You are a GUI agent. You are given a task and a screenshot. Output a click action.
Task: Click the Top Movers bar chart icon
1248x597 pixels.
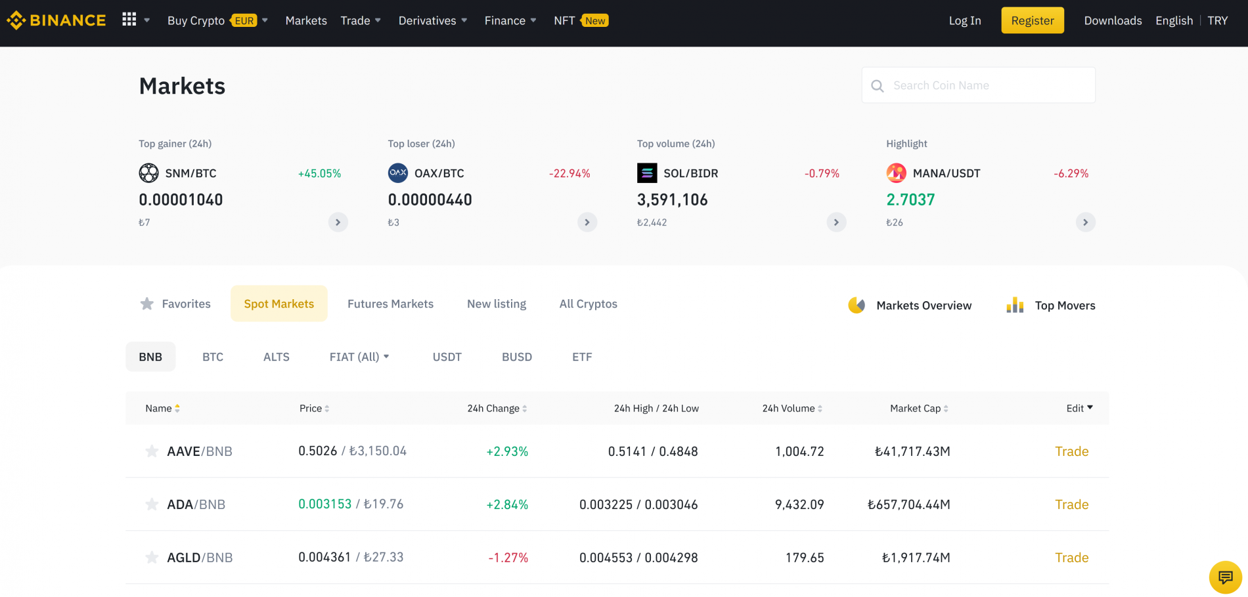pyautogui.click(x=1015, y=305)
